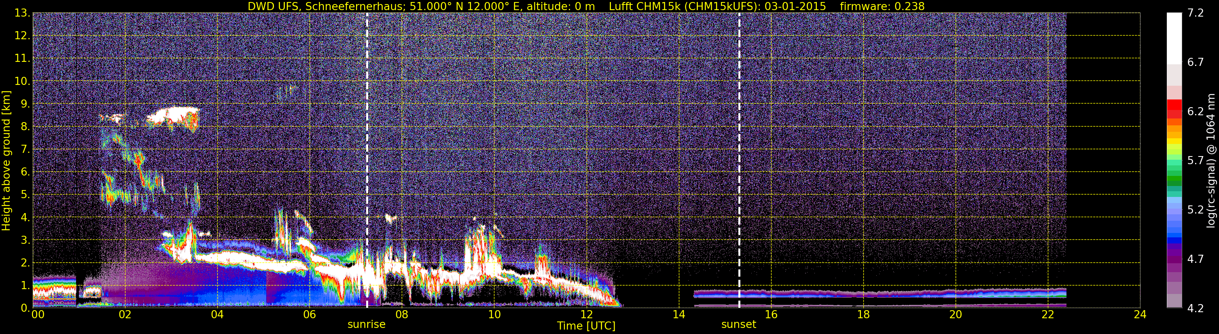Image resolution: width=1219 pixels, height=334 pixels.
Task: Click the '24' tick label on time axis
Action: 1140,315
